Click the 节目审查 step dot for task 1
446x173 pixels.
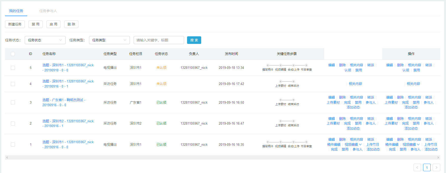(306, 142)
